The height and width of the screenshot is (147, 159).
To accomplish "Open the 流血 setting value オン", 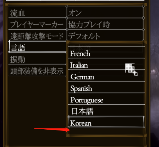I will point(105,12).
